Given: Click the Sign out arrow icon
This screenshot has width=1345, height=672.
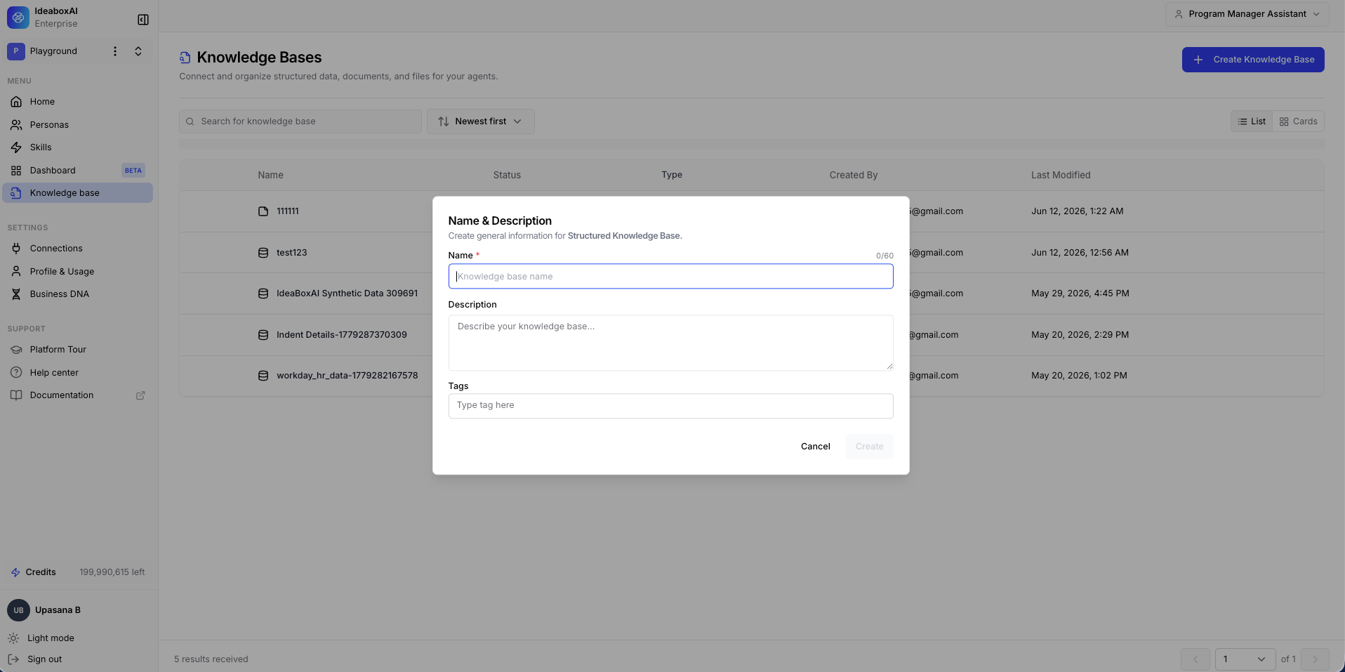Looking at the screenshot, I should [x=13, y=659].
